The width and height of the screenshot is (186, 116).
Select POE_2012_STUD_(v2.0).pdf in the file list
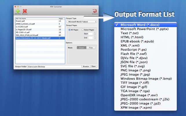tap(40, 35)
